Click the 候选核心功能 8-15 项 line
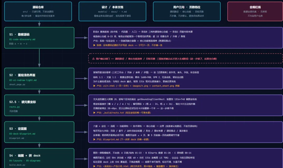This screenshot has width=283, height=168. 139,36
